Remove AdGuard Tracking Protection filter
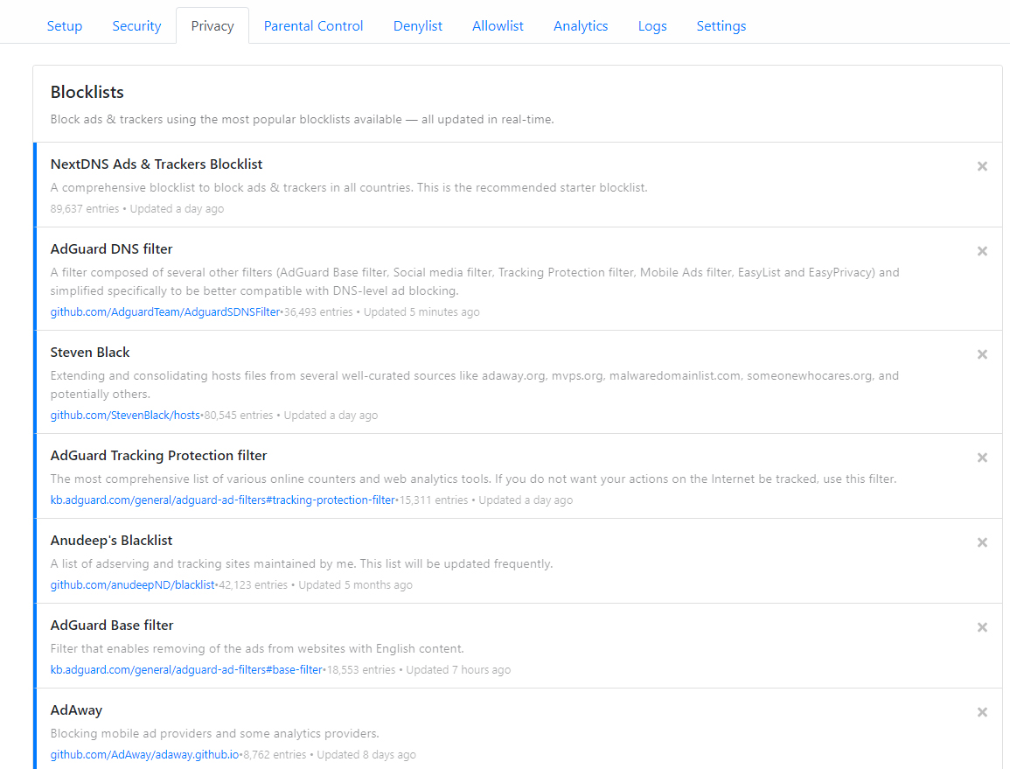Viewport: 1010px width, 769px height. 982,458
